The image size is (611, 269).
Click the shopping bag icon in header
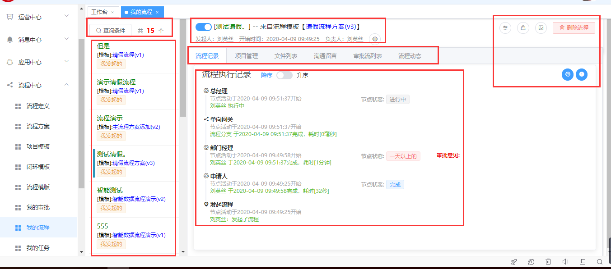coord(523,28)
